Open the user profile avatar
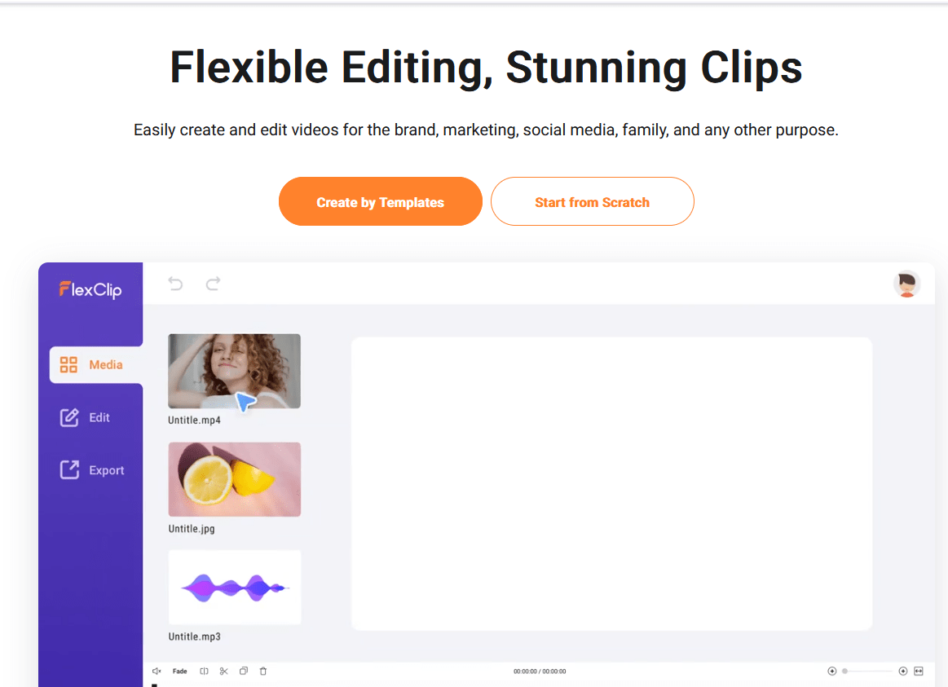The image size is (948, 687). (907, 284)
